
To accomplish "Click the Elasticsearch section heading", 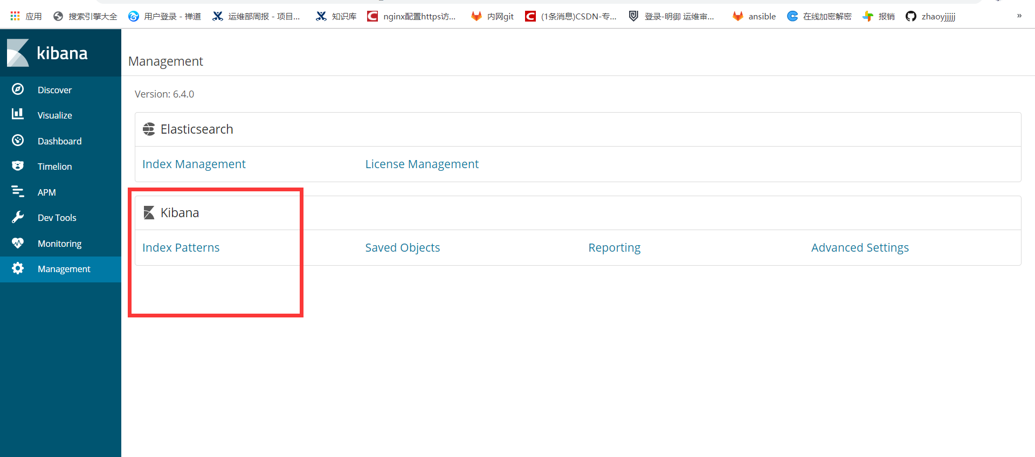I will coord(197,129).
